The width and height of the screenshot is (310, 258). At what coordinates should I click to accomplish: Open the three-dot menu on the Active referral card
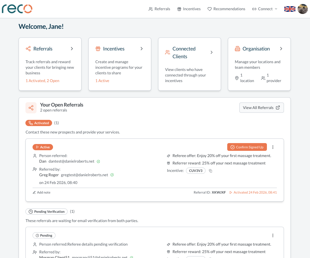pyautogui.click(x=273, y=147)
